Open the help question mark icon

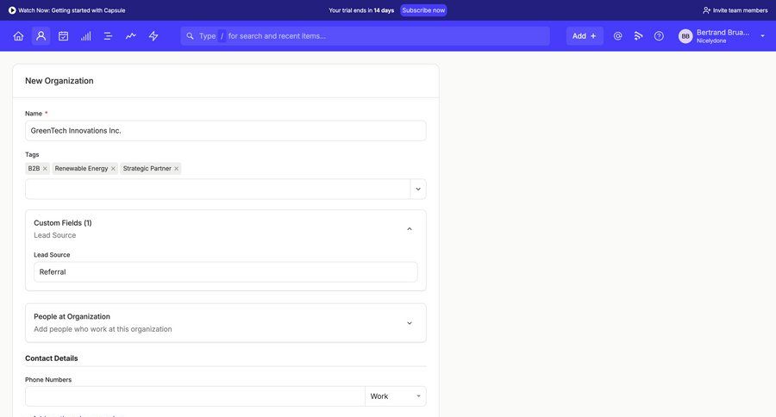pyautogui.click(x=659, y=36)
